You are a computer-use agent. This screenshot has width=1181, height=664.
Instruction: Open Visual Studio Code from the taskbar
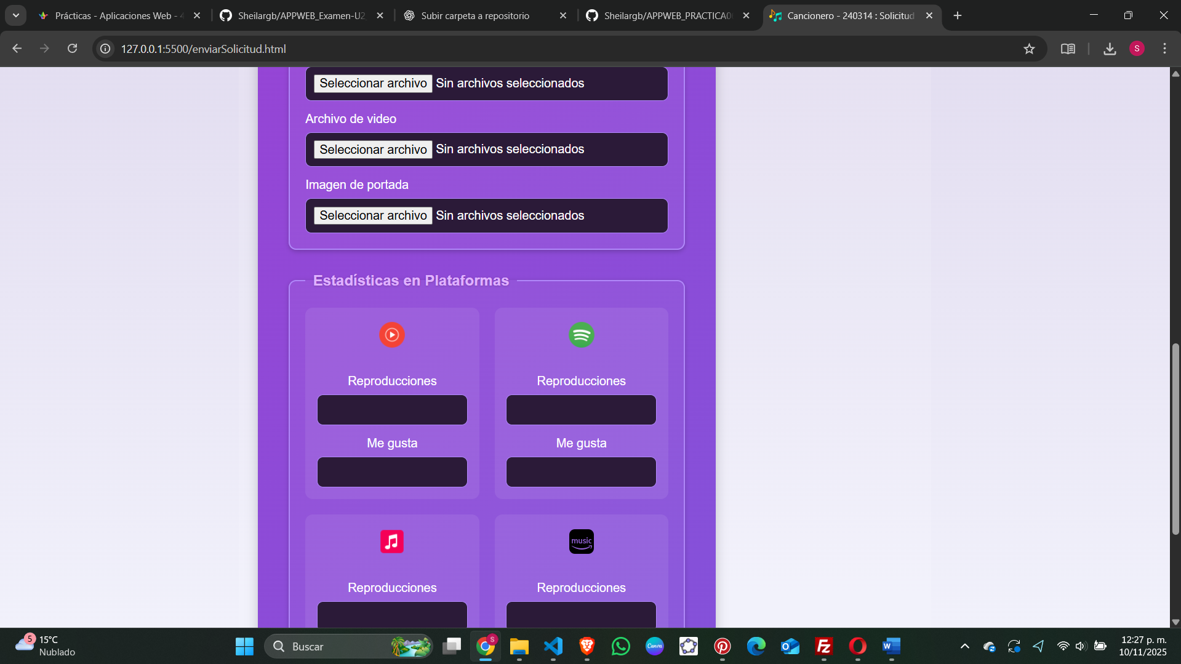553,646
